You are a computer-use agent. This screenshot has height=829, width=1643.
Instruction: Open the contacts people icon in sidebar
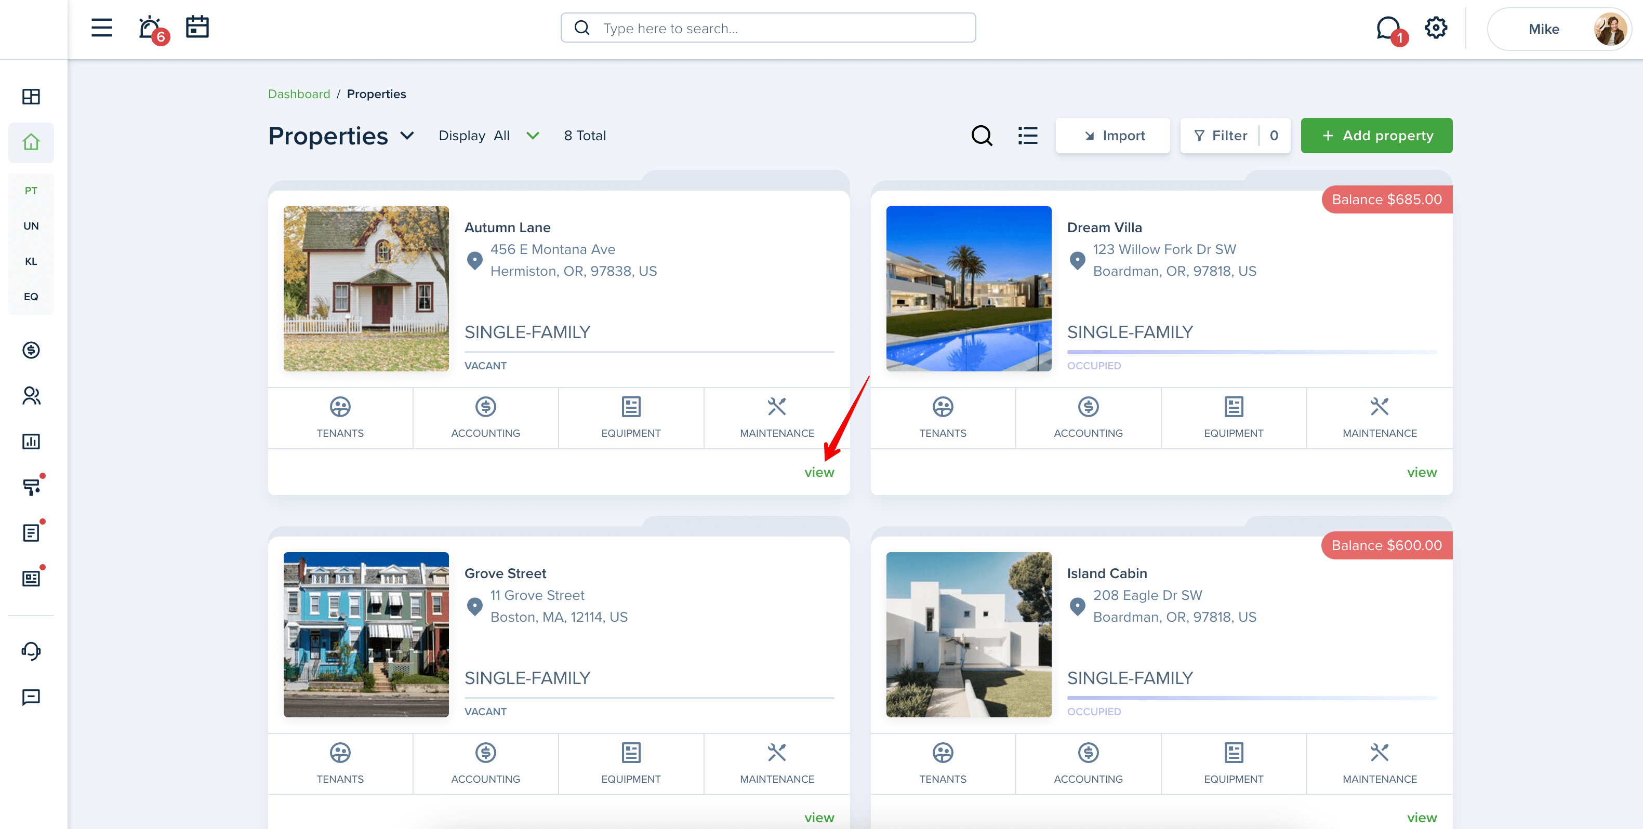tap(31, 395)
